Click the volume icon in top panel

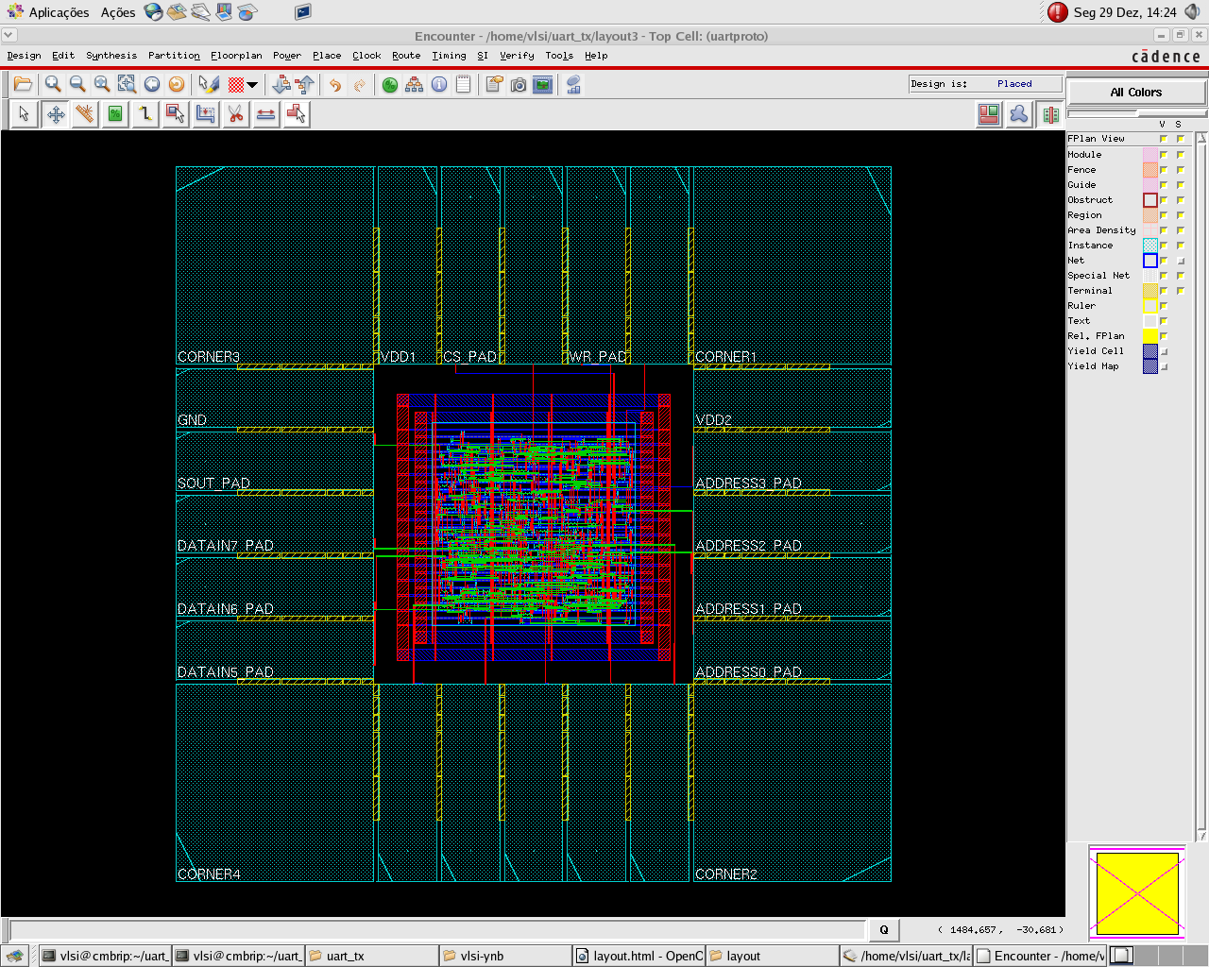coord(1193,12)
